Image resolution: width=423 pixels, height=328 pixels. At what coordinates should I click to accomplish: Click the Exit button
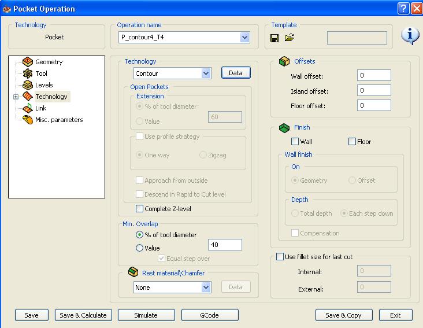[x=395, y=315]
